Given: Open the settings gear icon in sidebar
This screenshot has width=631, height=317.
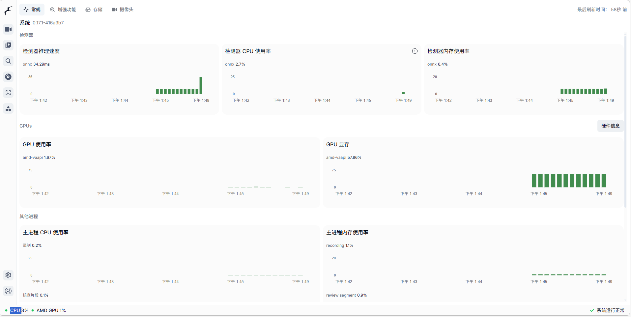Looking at the screenshot, I should [x=8, y=275].
